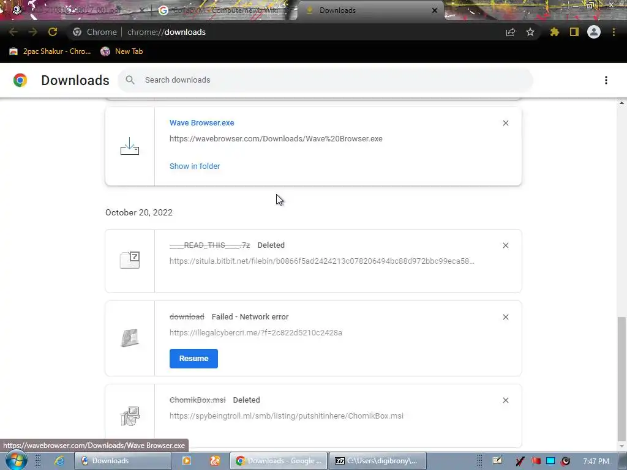Switch to Downloads - Google Chrome taskbar button
Viewport: 627px width, 470px height.
pyautogui.click(x=279, y=461)
